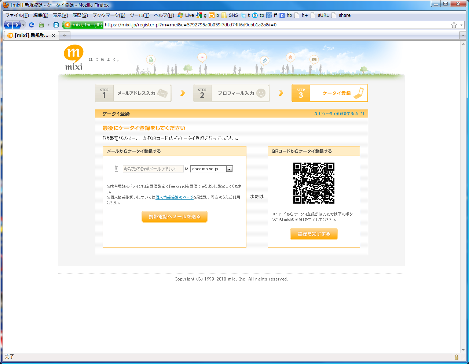Open the Google 'g' bookmark
This screenshot has width=469, height=364.
click(201, 15)
